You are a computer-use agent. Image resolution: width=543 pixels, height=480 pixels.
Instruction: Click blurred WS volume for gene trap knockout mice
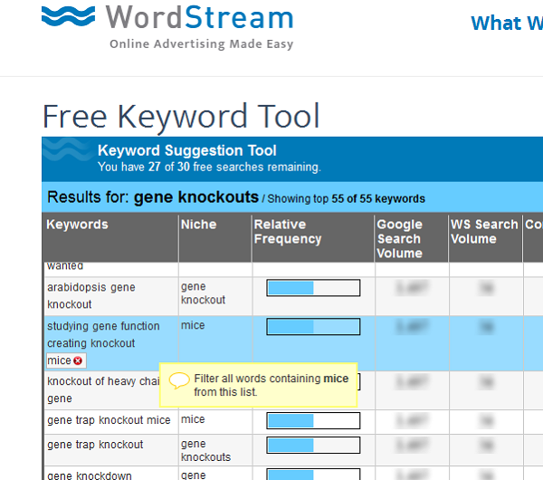click(x=486, y=421)
